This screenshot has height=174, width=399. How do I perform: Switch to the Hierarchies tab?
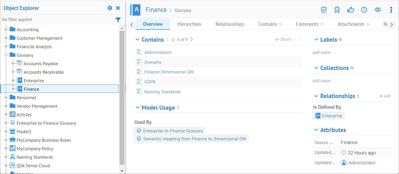tap(189, 24)
